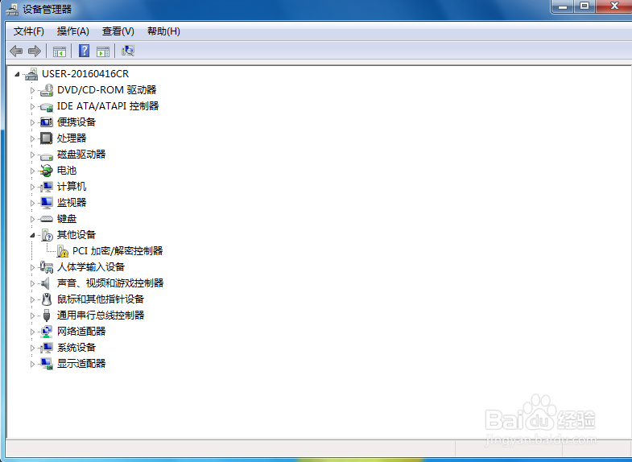Click the 电池 battery icon
The image size is (632, 462).
[x=47, y=171]
